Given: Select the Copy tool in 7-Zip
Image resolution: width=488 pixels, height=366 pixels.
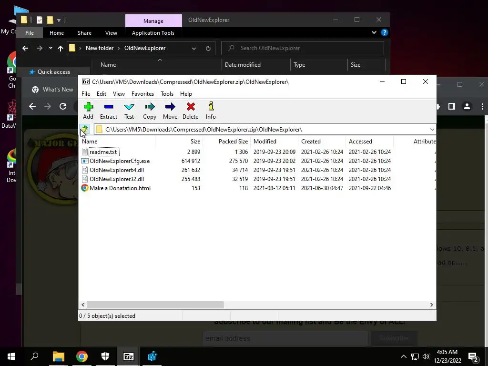Looking at the screenshot, I should tap(150, 111).
